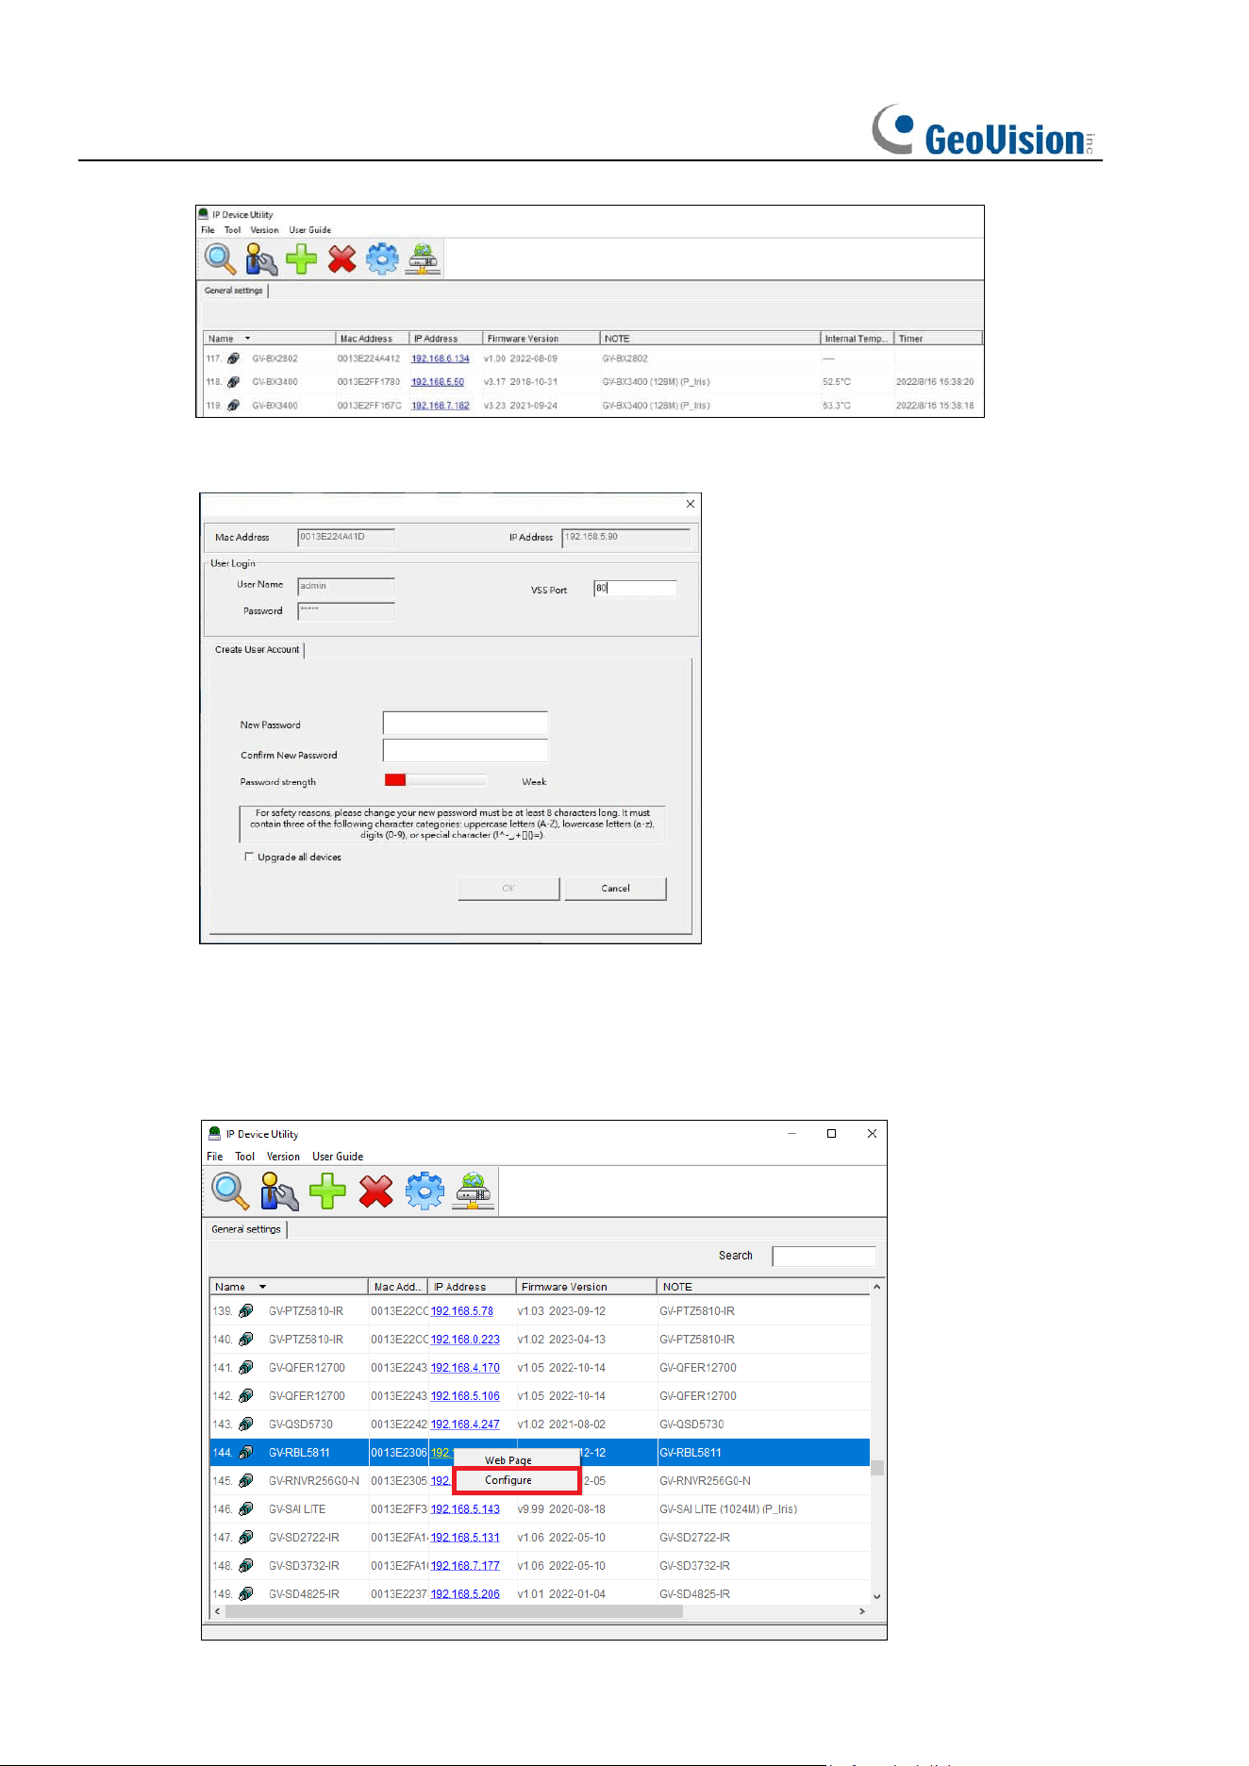Viewport: 1249px width, 1766px height.
Task: Click the Name sort arrow in top window
Action: coord(247,338)
